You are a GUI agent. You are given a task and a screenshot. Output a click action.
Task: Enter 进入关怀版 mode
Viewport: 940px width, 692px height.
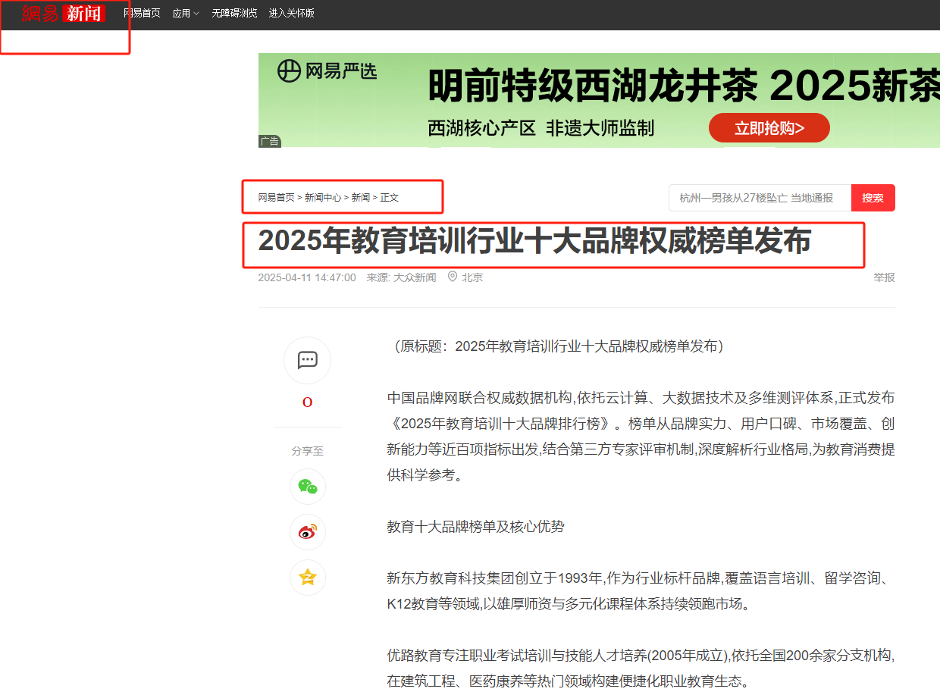291,14
